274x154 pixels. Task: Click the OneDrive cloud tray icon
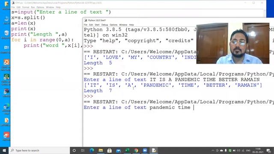(x=221, y=151)
